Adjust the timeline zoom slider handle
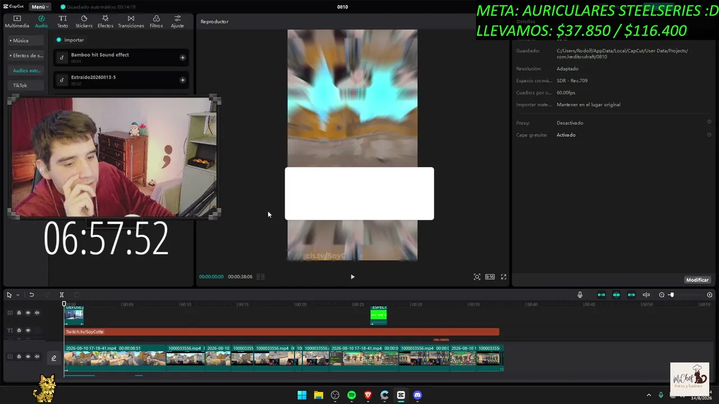719x404 pixels. coord(671,295)
